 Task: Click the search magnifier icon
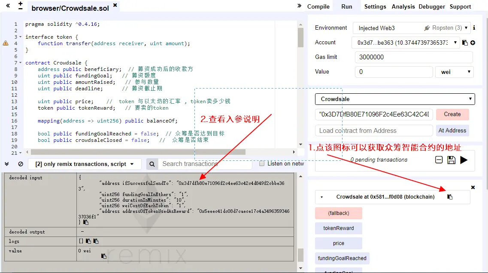(152, 164)
